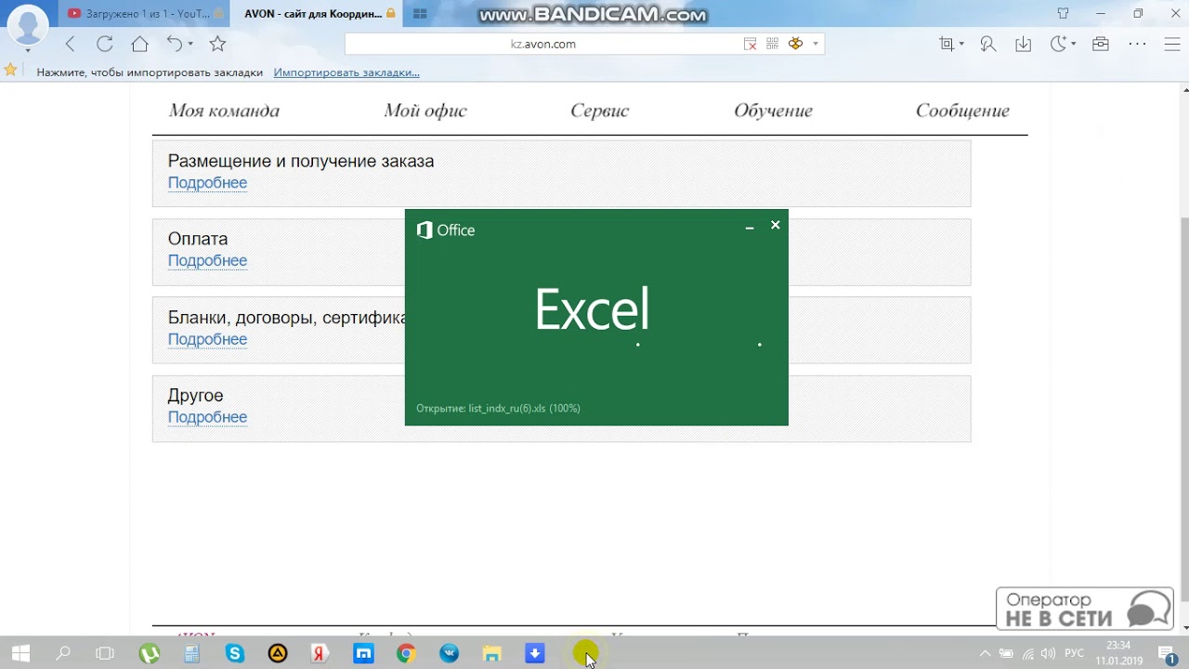This screenshot has height=669, width=1189.
Task: Open the blue 'm' browser taskbar icon
Action: point(363,654)
